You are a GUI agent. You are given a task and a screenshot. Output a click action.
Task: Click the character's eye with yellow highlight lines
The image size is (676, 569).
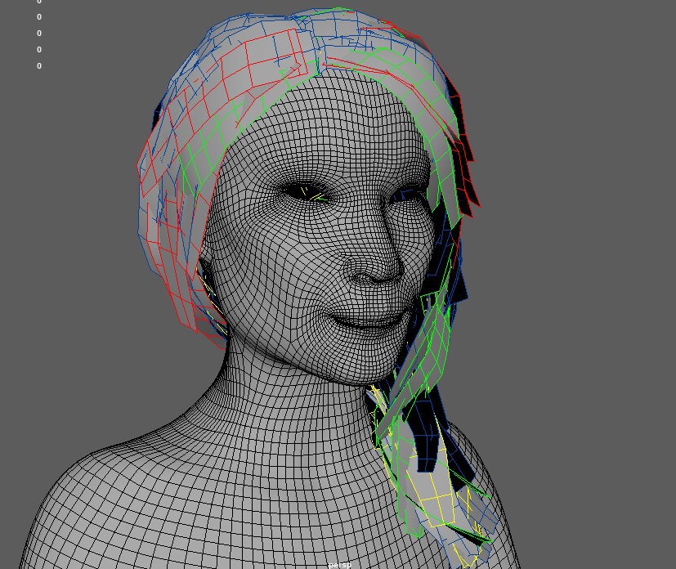(308, 194)
